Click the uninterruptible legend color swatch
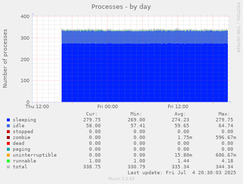This screenshot has height=184, width=243. (8, 155)
